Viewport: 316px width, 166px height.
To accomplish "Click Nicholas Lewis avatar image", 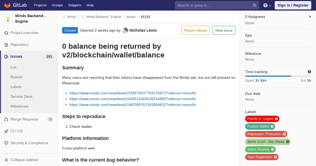I will click(125, 31).
